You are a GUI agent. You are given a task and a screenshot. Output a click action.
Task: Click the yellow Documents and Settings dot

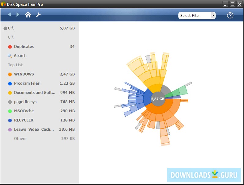point(10,93)
